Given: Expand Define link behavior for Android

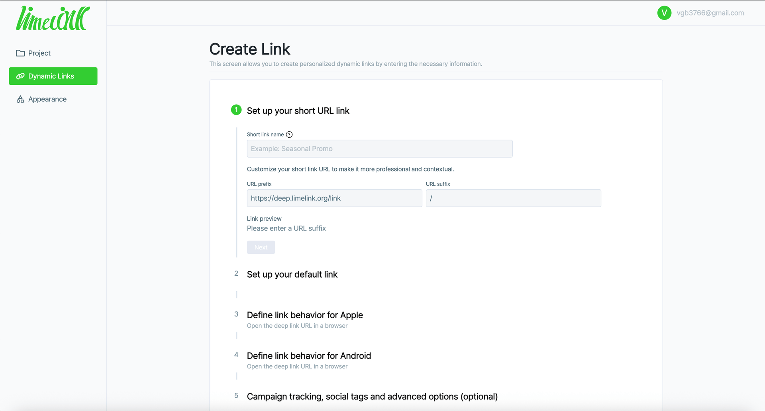Looking at the screenshot, I should [309, 356].
